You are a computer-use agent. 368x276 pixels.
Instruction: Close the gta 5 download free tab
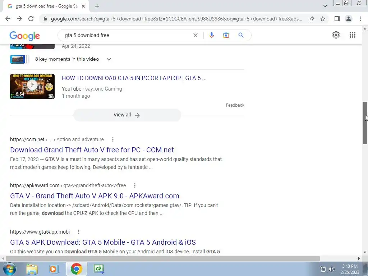pos(83,6)
